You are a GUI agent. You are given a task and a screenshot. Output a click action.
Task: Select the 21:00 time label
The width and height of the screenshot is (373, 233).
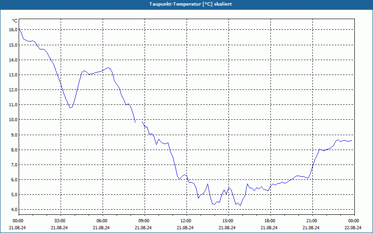(311, 221)
